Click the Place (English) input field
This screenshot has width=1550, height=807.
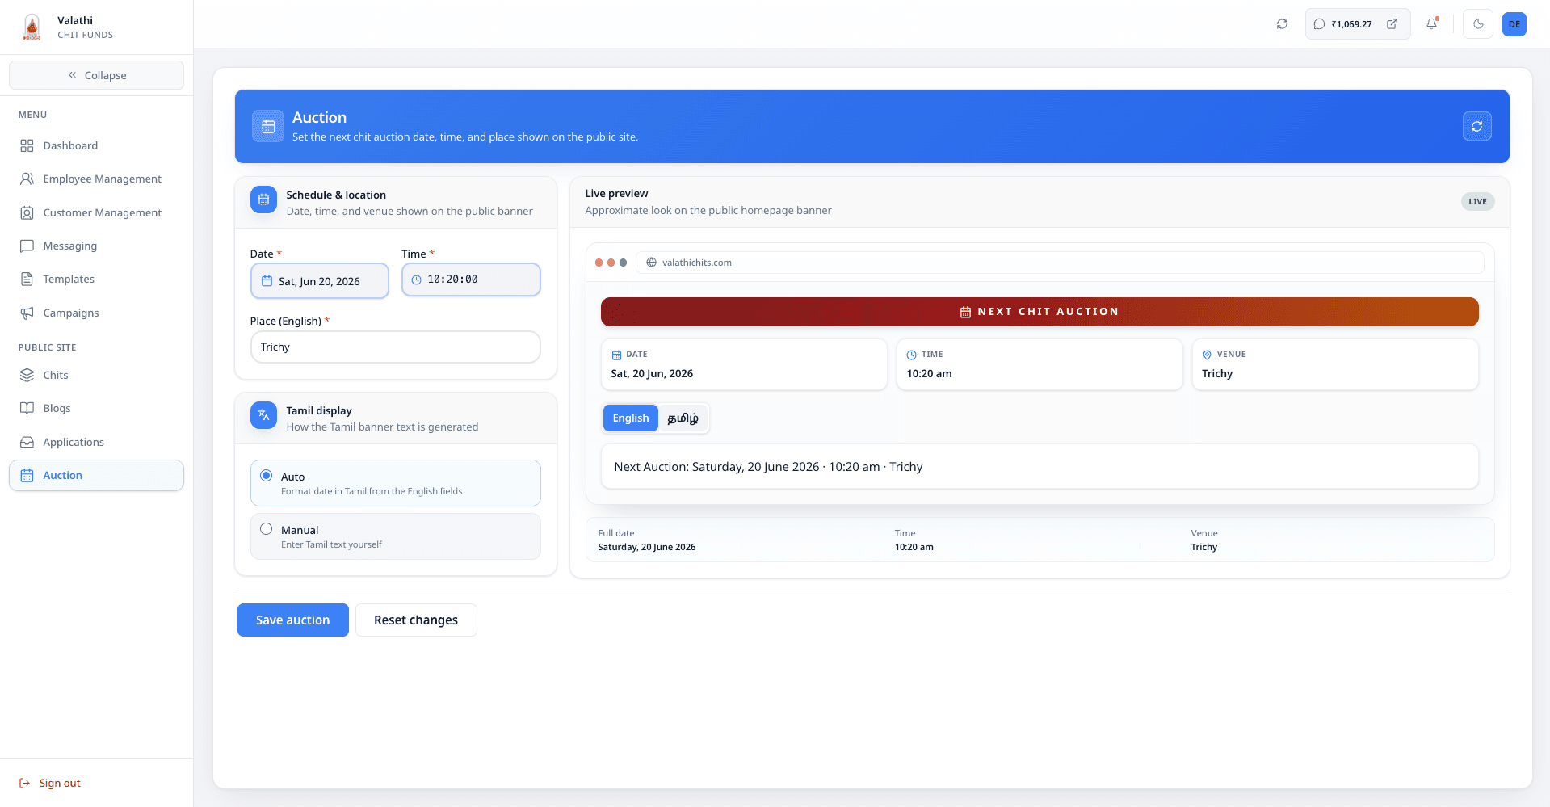(x=395, y=347)
